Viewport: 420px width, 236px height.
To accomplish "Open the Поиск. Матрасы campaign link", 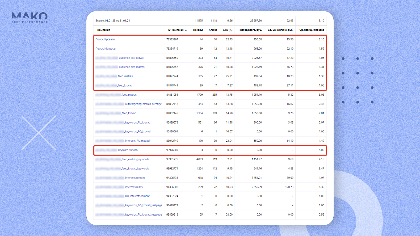I will 106,49.
